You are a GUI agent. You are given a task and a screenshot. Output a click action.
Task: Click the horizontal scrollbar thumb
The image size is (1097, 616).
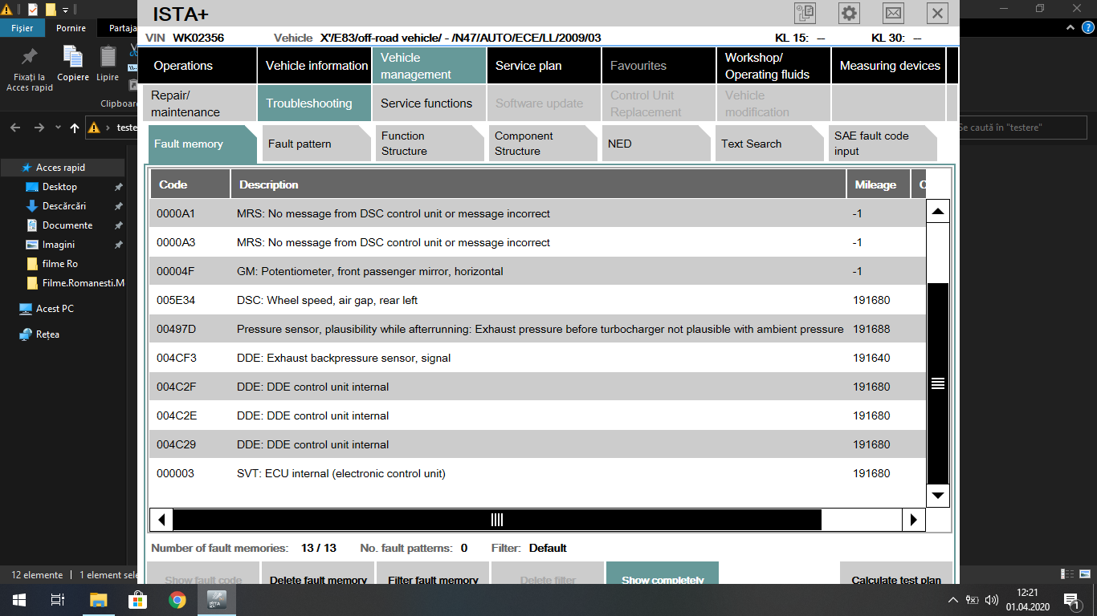[x=497, y=520]
